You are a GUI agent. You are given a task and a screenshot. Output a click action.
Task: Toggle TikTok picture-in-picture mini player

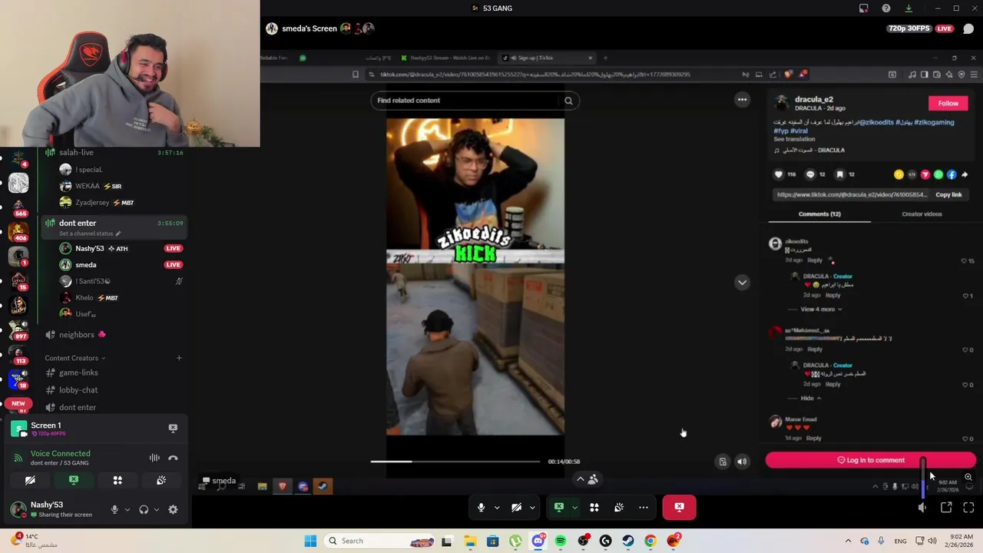click(x=723, y=462)
